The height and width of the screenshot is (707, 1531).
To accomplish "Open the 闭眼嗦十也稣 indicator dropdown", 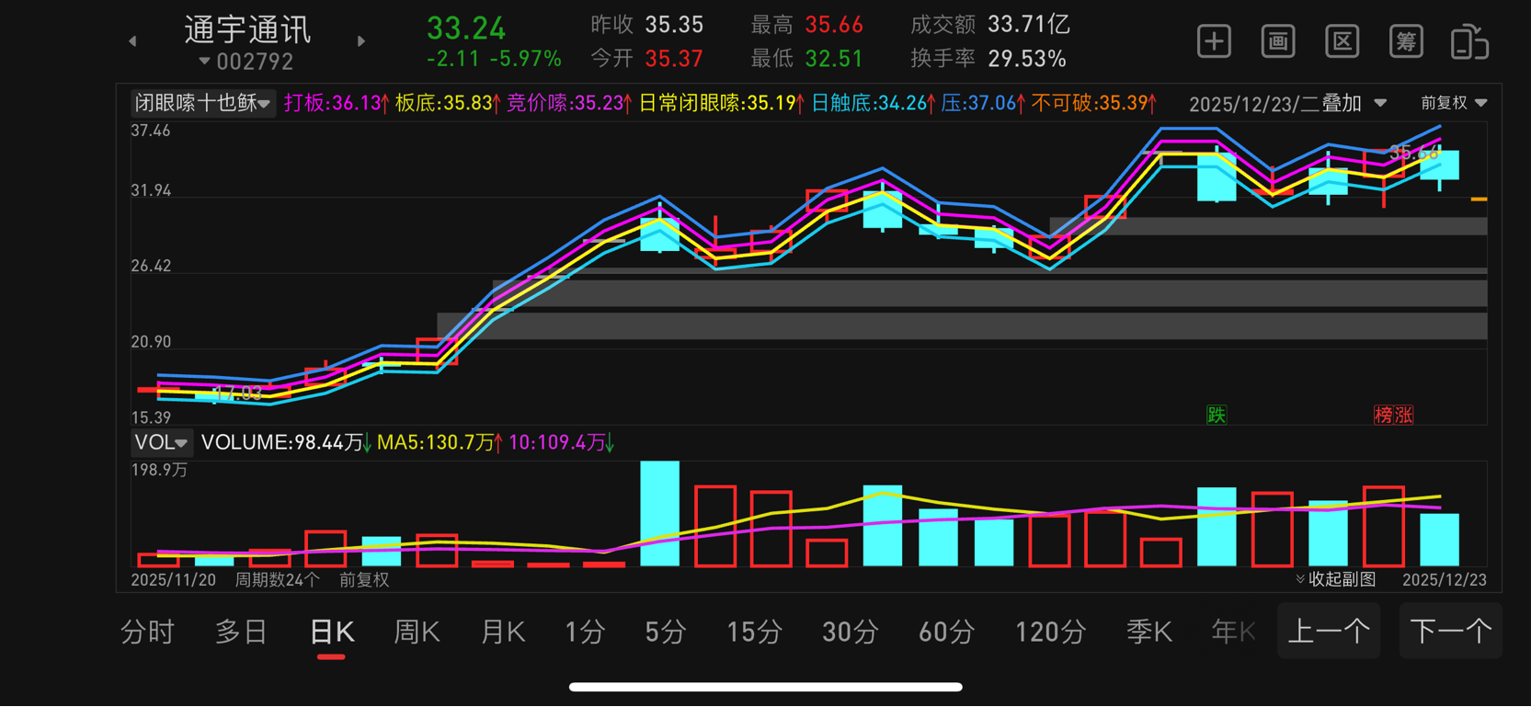I will [202, 103].
